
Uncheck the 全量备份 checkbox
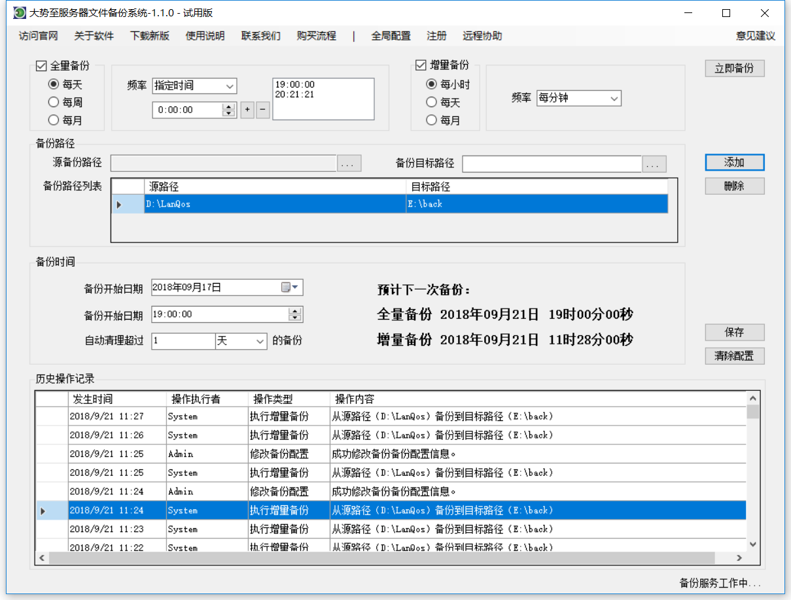tap(41, 65)
